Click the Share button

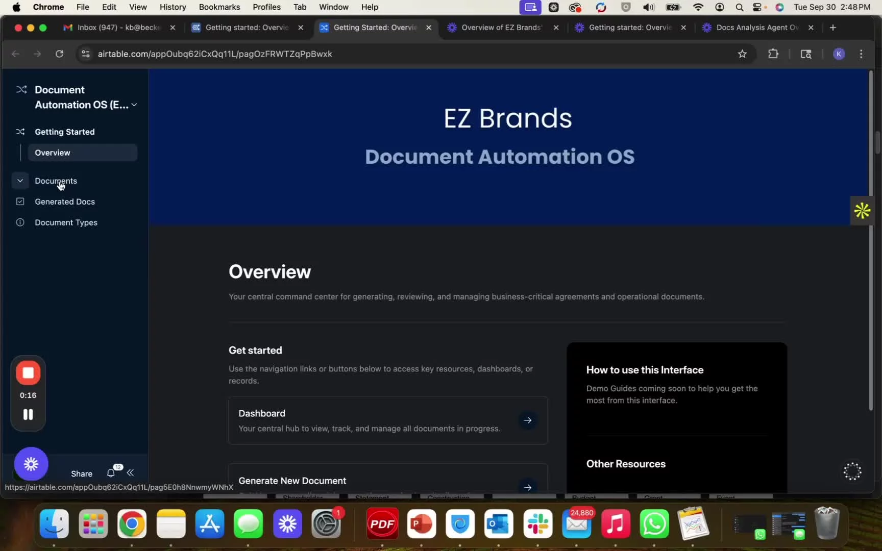tap(82, 473)
